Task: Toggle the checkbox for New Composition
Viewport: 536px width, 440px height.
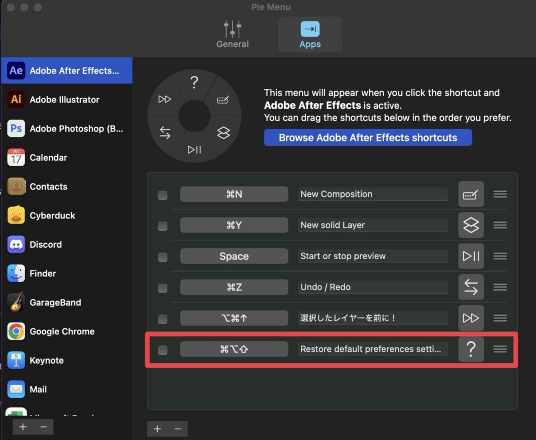Action: 163,195
